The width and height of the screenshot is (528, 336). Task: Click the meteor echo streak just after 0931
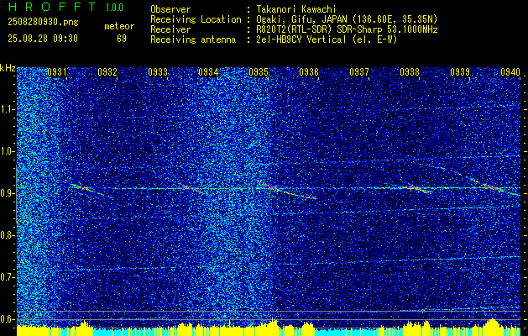(x=82, y=188)
